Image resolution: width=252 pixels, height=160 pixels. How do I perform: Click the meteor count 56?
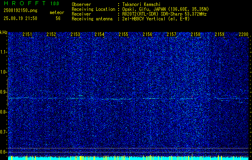58,18
